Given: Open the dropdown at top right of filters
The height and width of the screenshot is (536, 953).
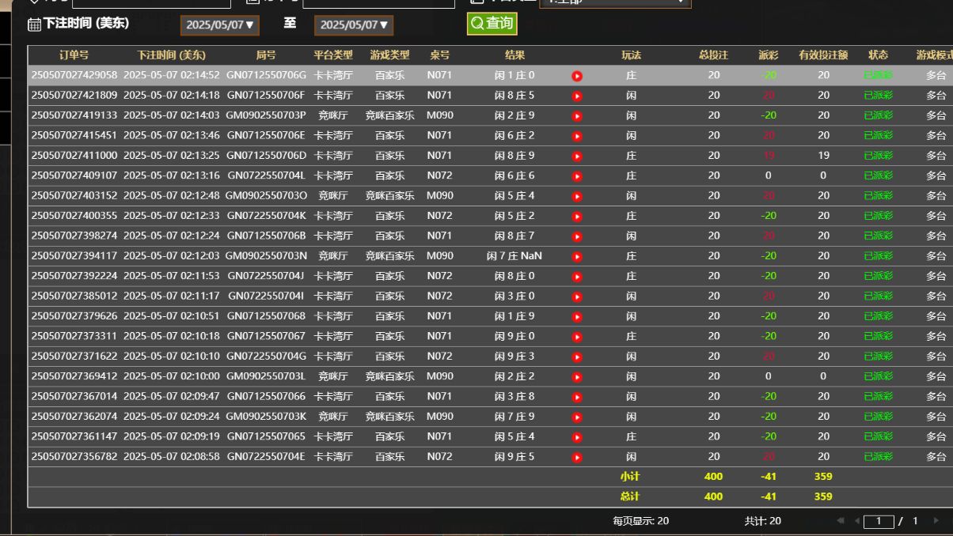Looking at the screenshot, I should pyautogui.click(x=615, y=2).
